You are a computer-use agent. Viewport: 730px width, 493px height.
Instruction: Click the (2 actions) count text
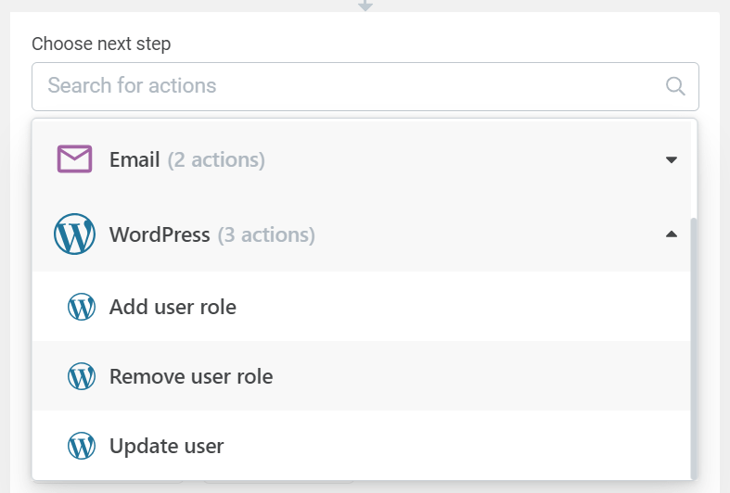pyautogui.click(x=216, y=160)
